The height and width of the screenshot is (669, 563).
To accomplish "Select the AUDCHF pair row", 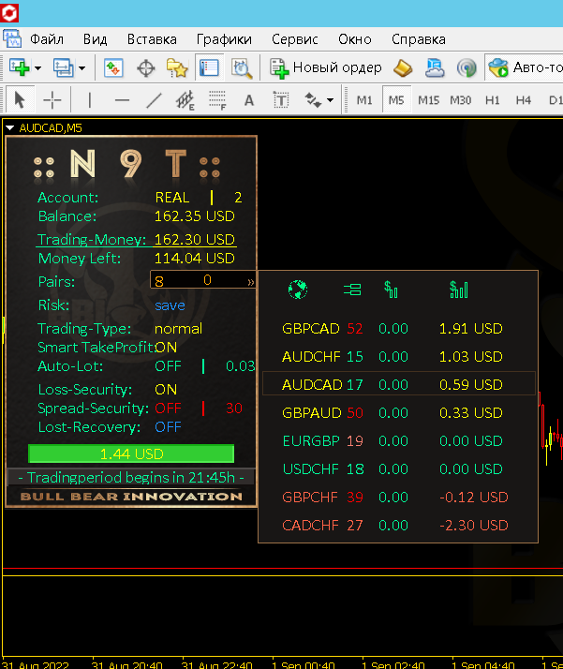I will pyautogui.click(x=398, y=357).
